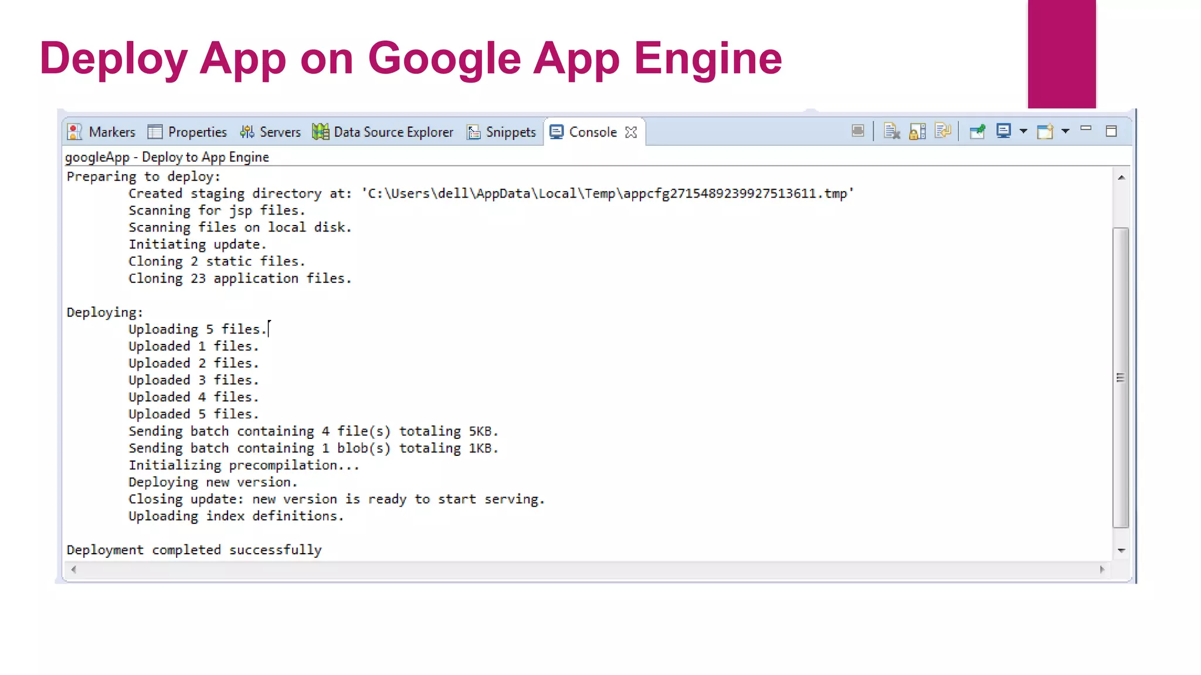Click 'Initializing precompilation...' line
Viewport: 1201px width, 675px height.
[244, 465]
